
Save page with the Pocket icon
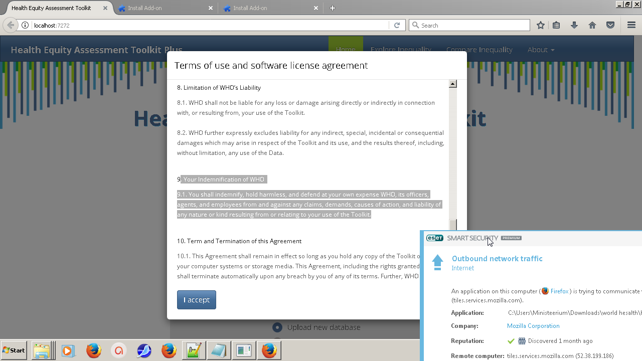(610, 25)
